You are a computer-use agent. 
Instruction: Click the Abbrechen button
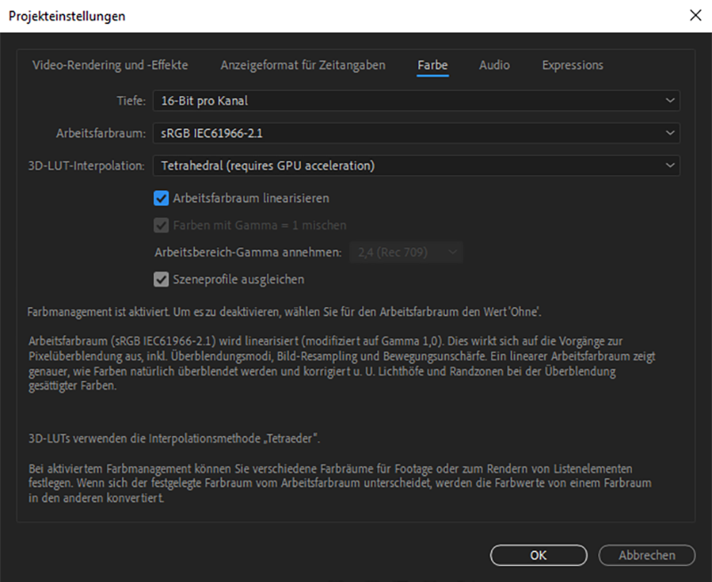pos(647,555)
